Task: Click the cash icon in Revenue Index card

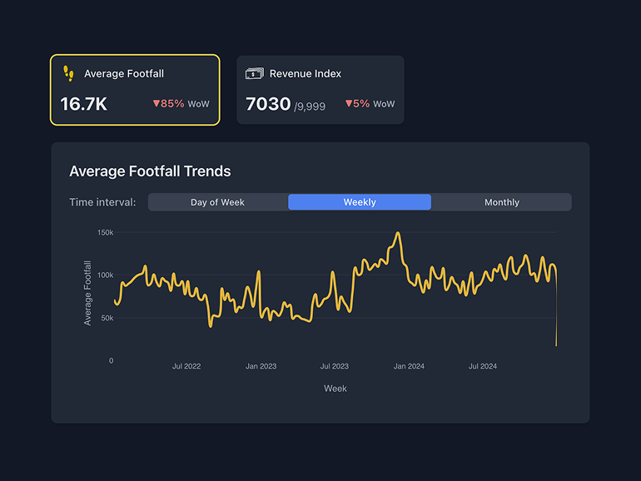Action: click(x=254, y=73)
